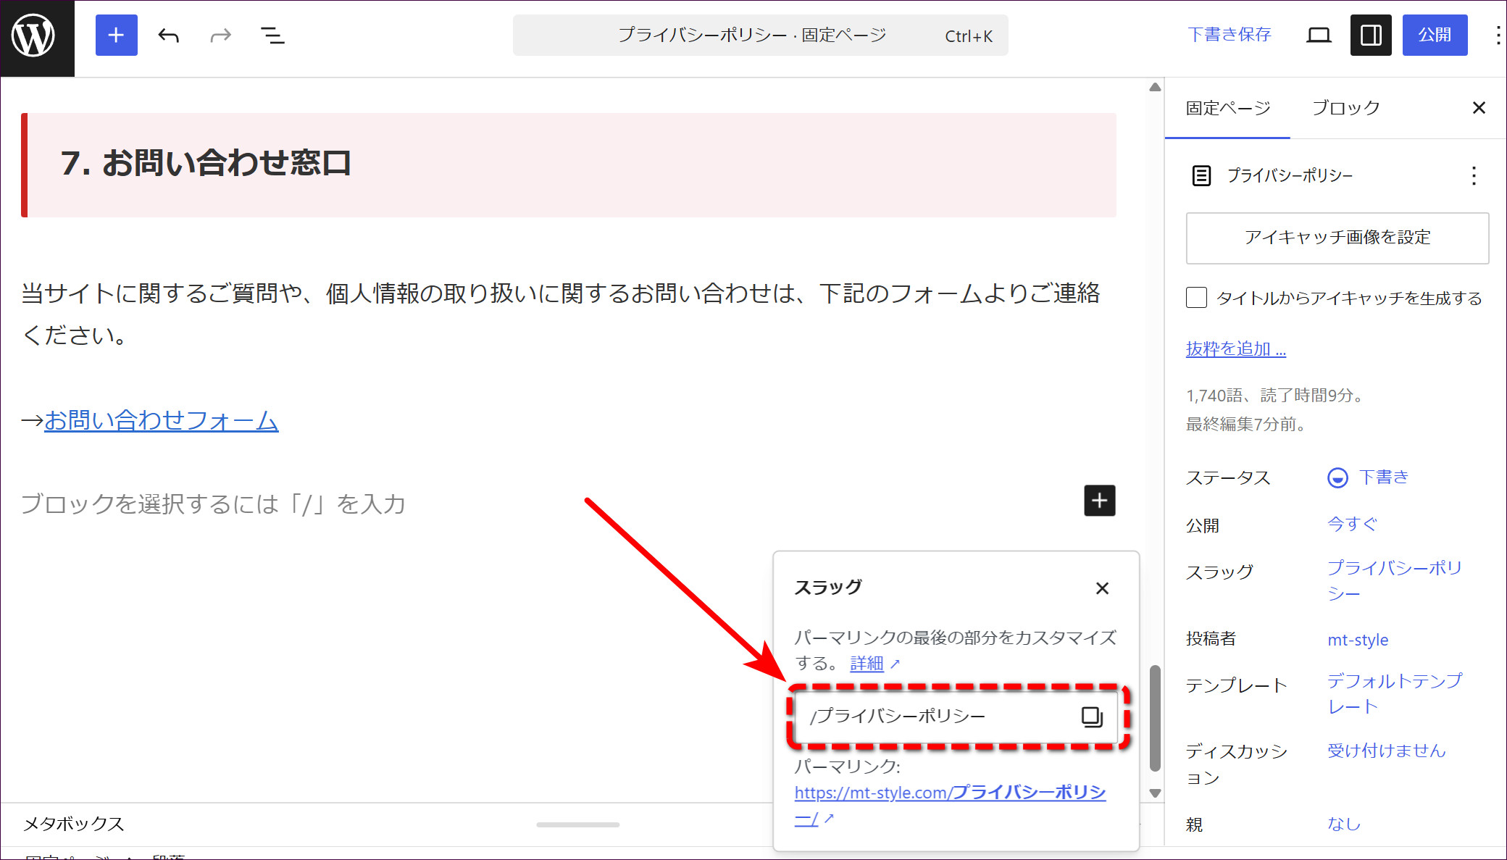Undo the last change

pyautogui.click(x=168, y=36)
